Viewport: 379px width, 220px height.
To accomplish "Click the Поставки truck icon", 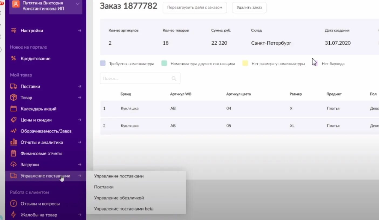I will (13, 86).
